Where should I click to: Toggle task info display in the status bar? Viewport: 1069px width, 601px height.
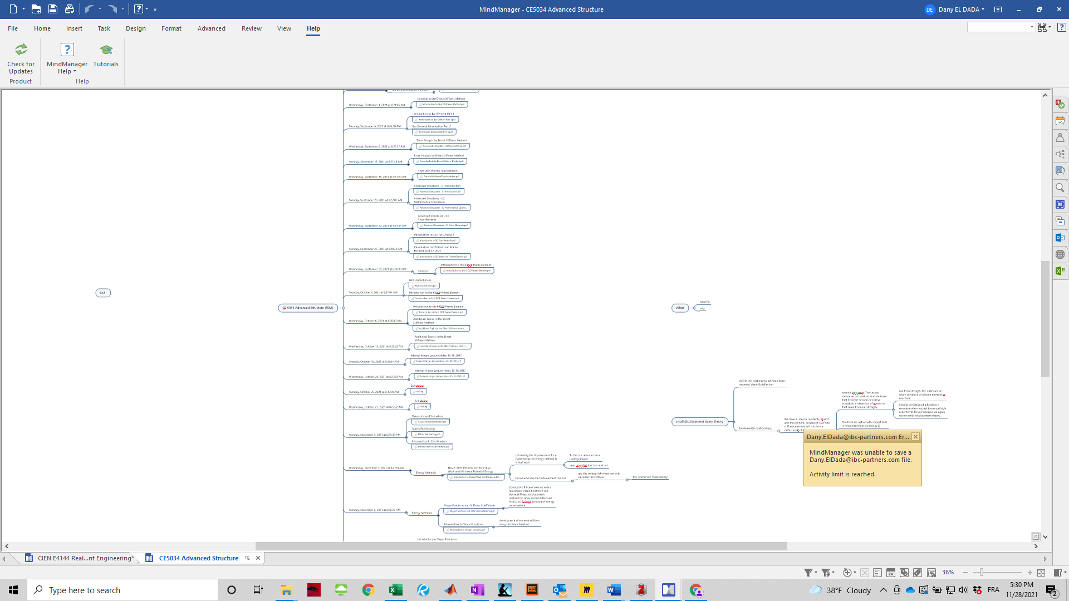(x=891, y=573)
